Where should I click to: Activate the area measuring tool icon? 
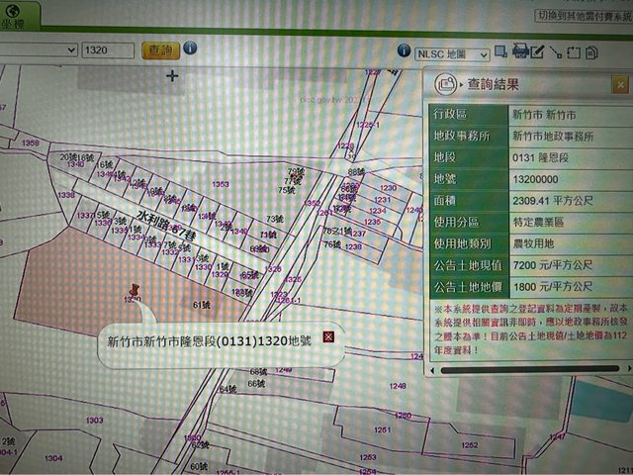coord(573,51)
